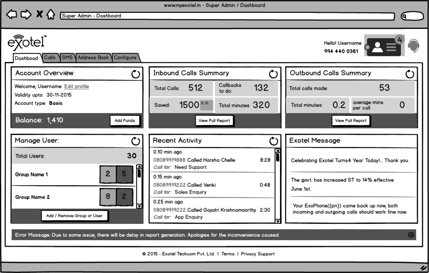
Task: Open the user profile card icon
Action: click(384, 47)
